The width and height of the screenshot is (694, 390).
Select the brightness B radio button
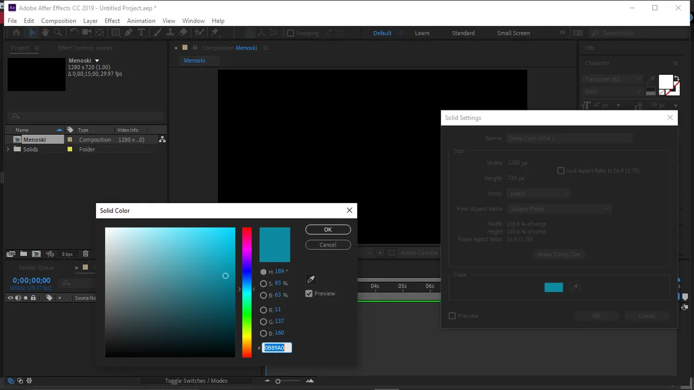pos(264,295)
